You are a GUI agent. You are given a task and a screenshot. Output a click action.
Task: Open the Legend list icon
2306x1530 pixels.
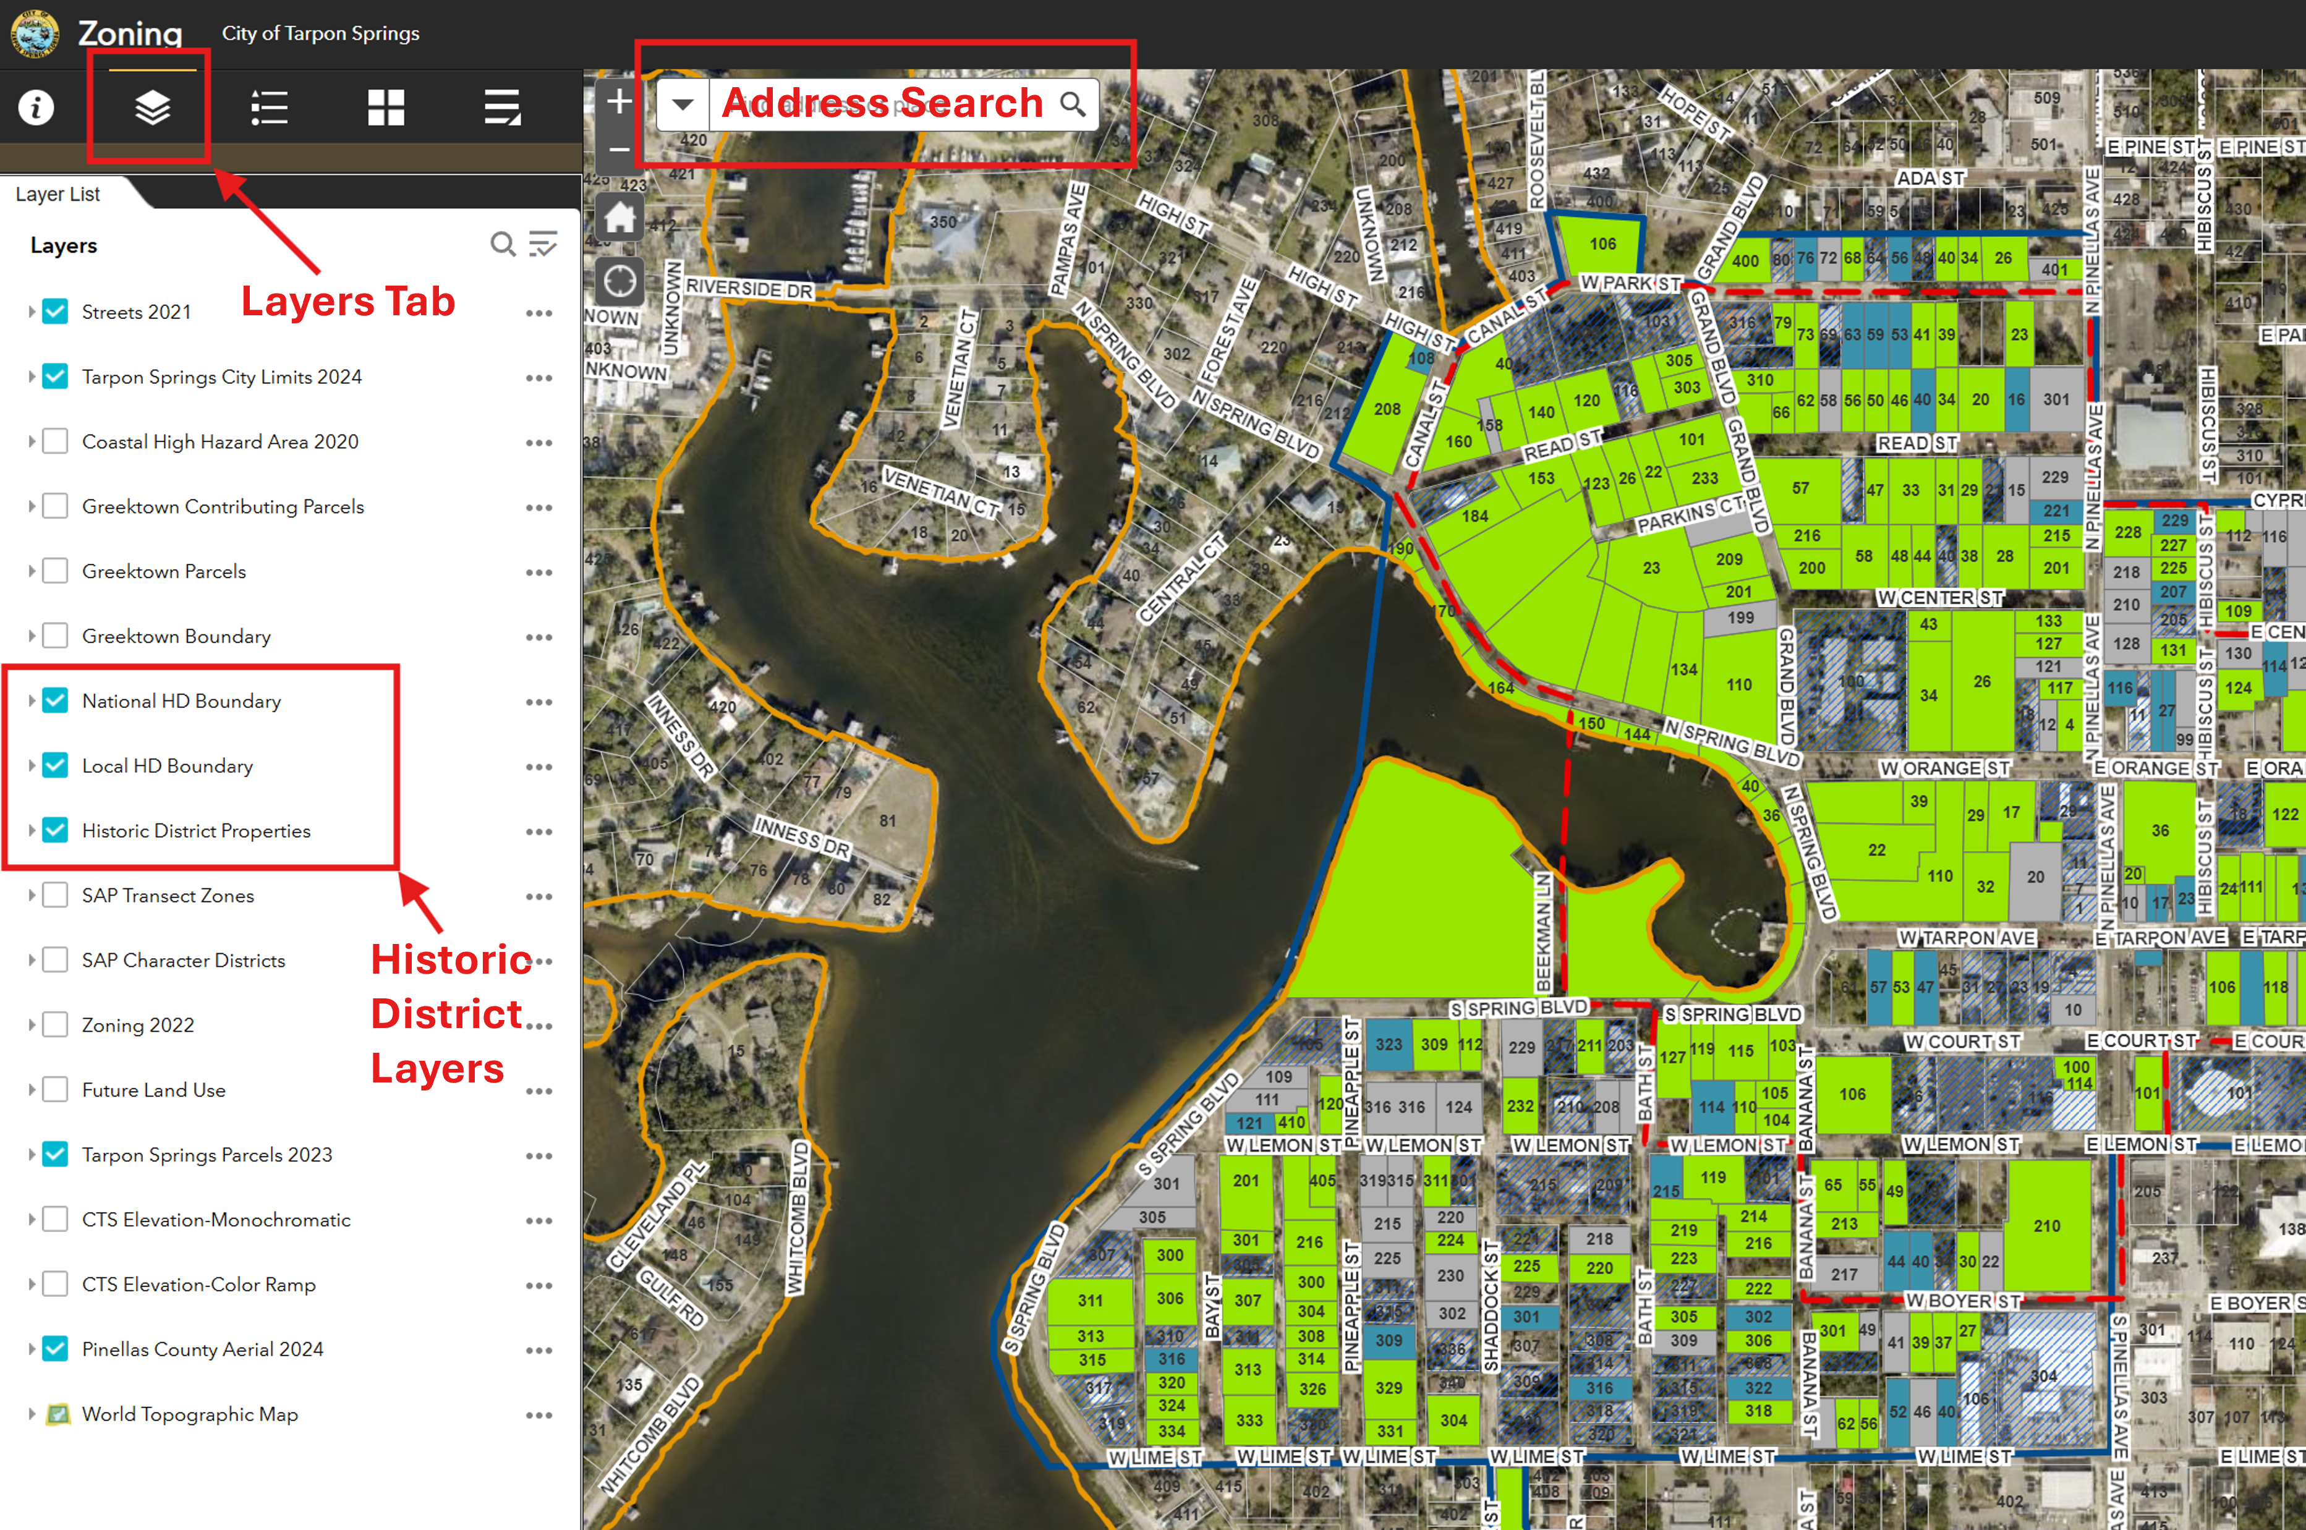[268, 108]
